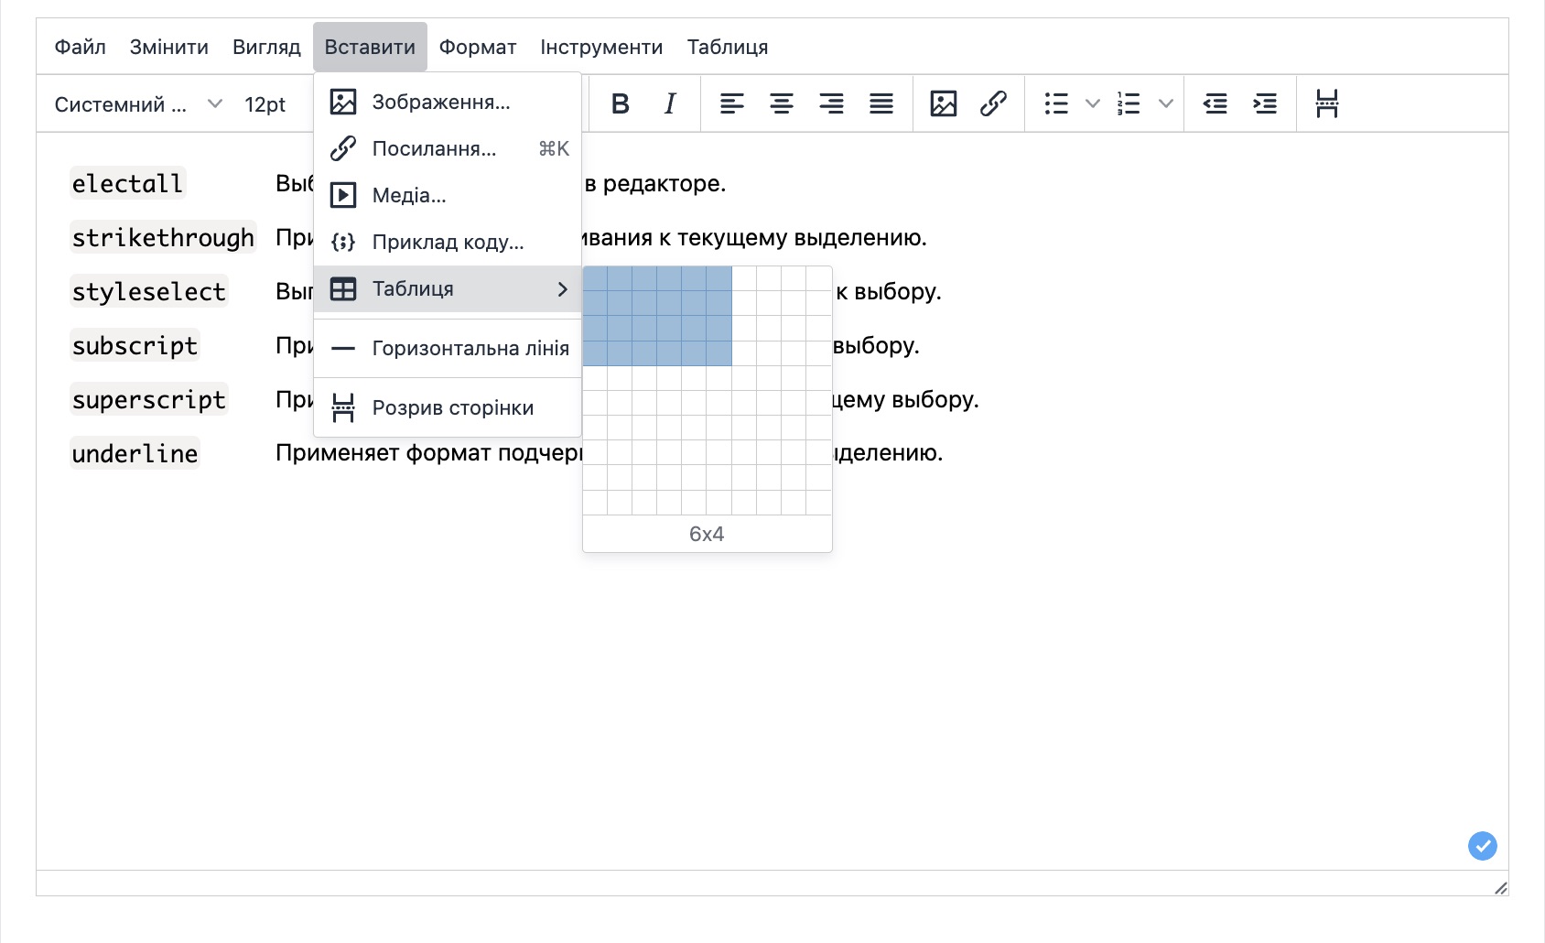Align text to the left

point(731,104)
